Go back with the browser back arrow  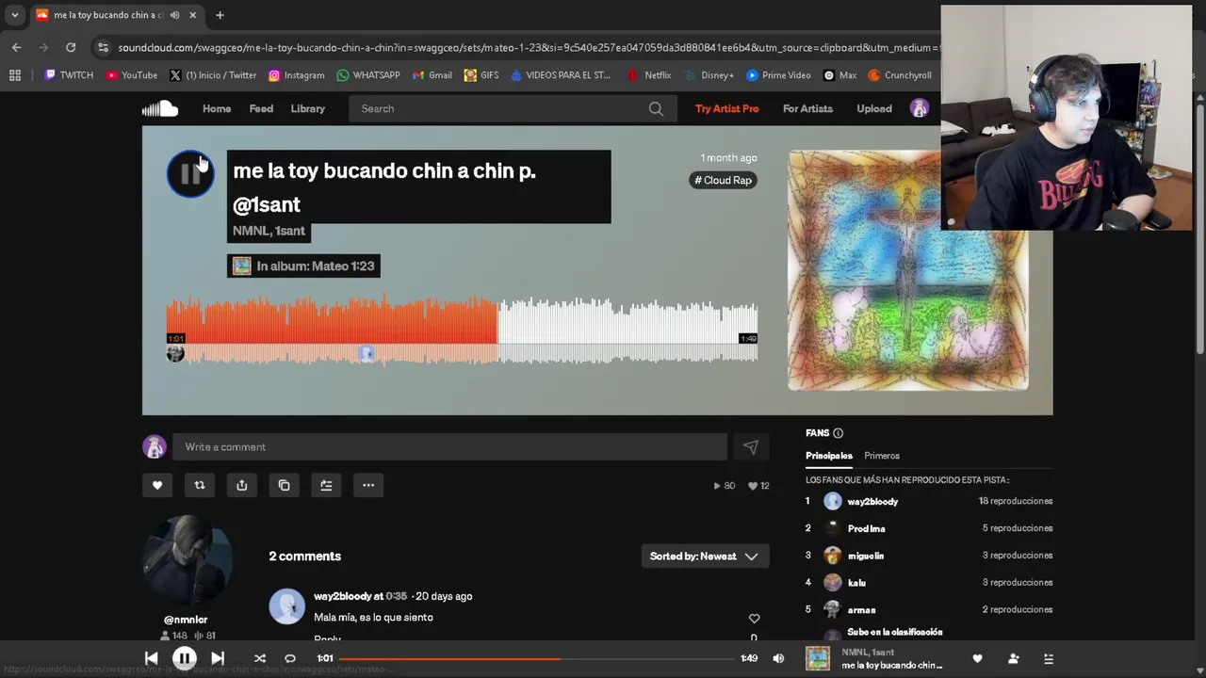(16, 47)
